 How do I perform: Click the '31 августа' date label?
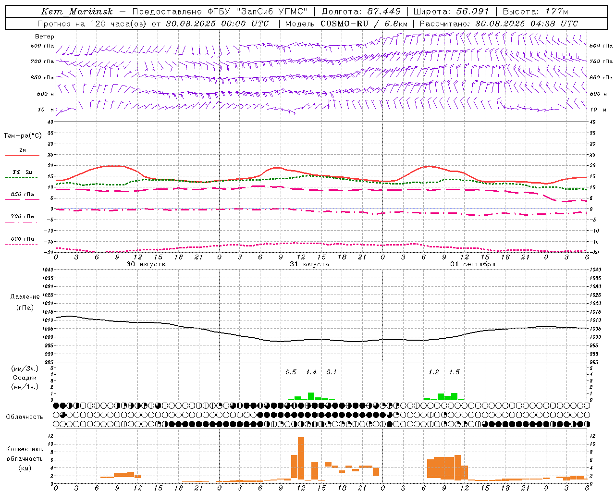point(309,264)
